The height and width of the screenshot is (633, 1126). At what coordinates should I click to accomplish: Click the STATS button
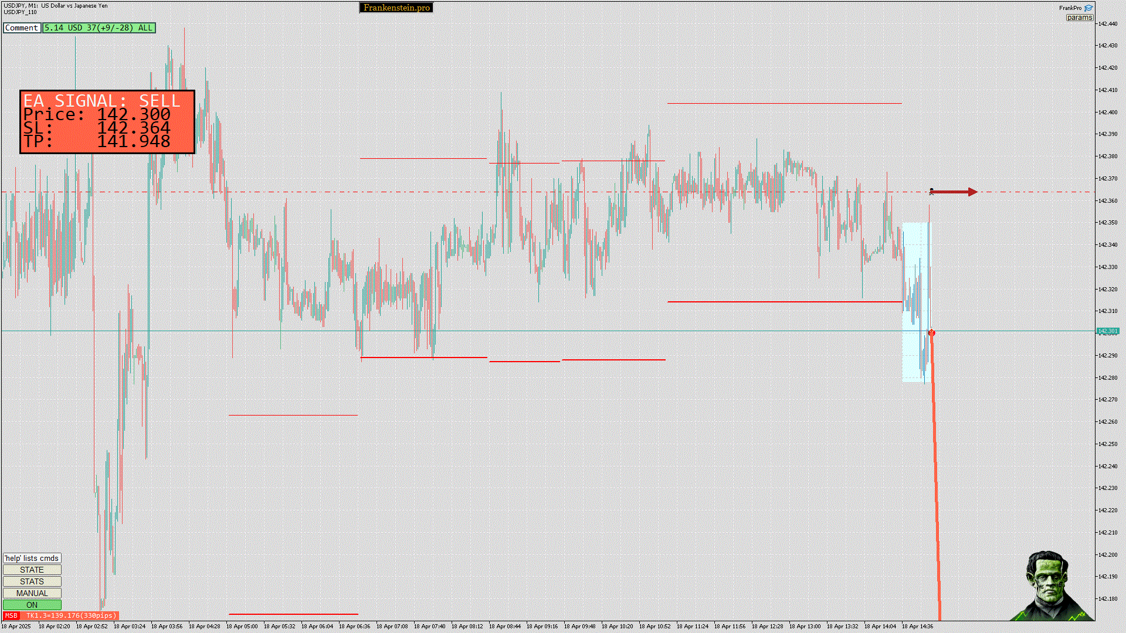[x=32, y=581]
